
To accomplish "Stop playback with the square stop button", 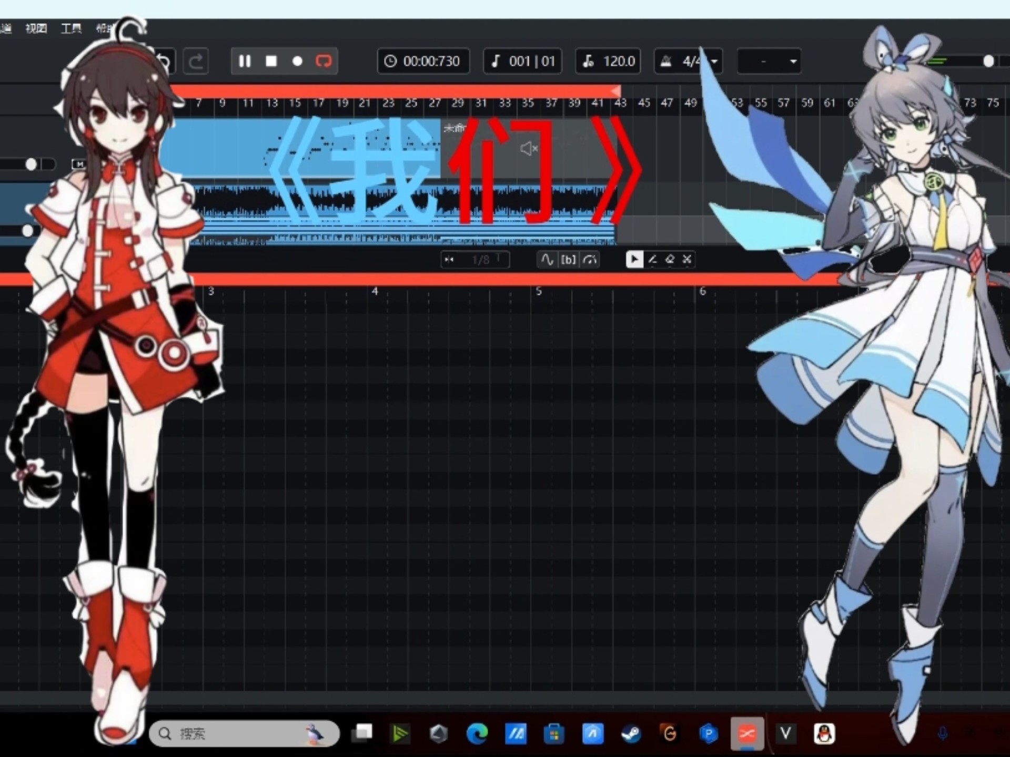I will pos(271,62).
